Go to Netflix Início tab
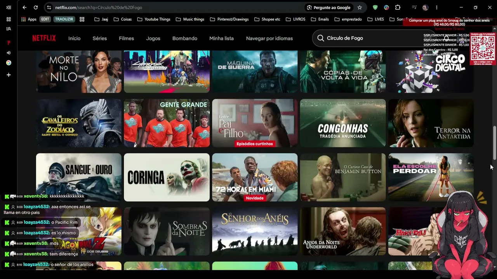Image resolution: width=497 pixels, height=279 pixels. tap(74, 38)
